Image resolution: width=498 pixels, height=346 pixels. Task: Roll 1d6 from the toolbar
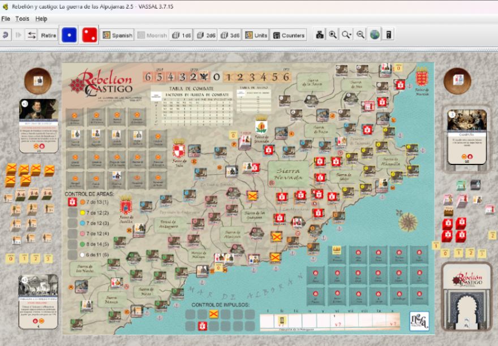point(181,35)
